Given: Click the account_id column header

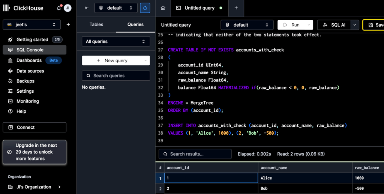Looking at the screenshot, I should (211, 168).
